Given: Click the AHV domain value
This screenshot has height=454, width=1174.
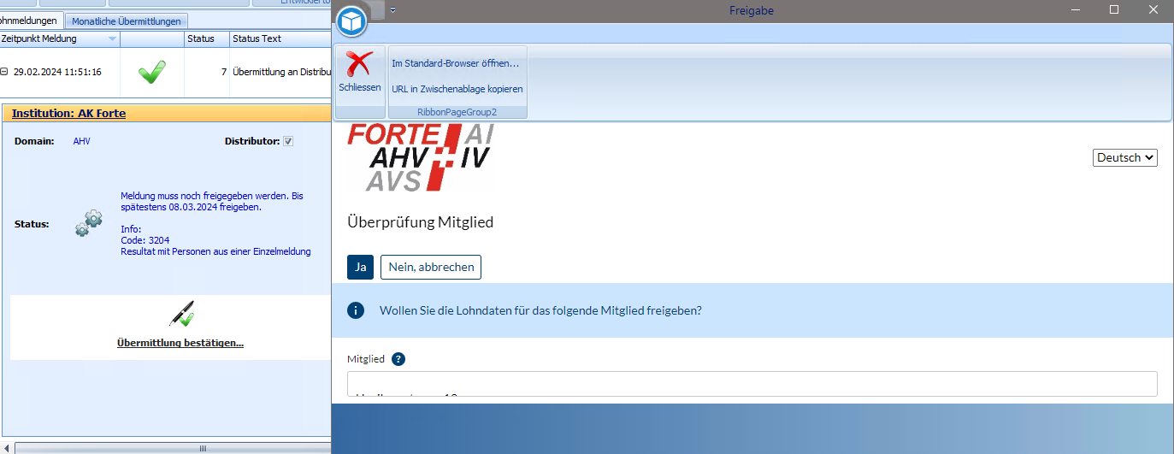Looking at the screenshot, I should click(82, 141).
